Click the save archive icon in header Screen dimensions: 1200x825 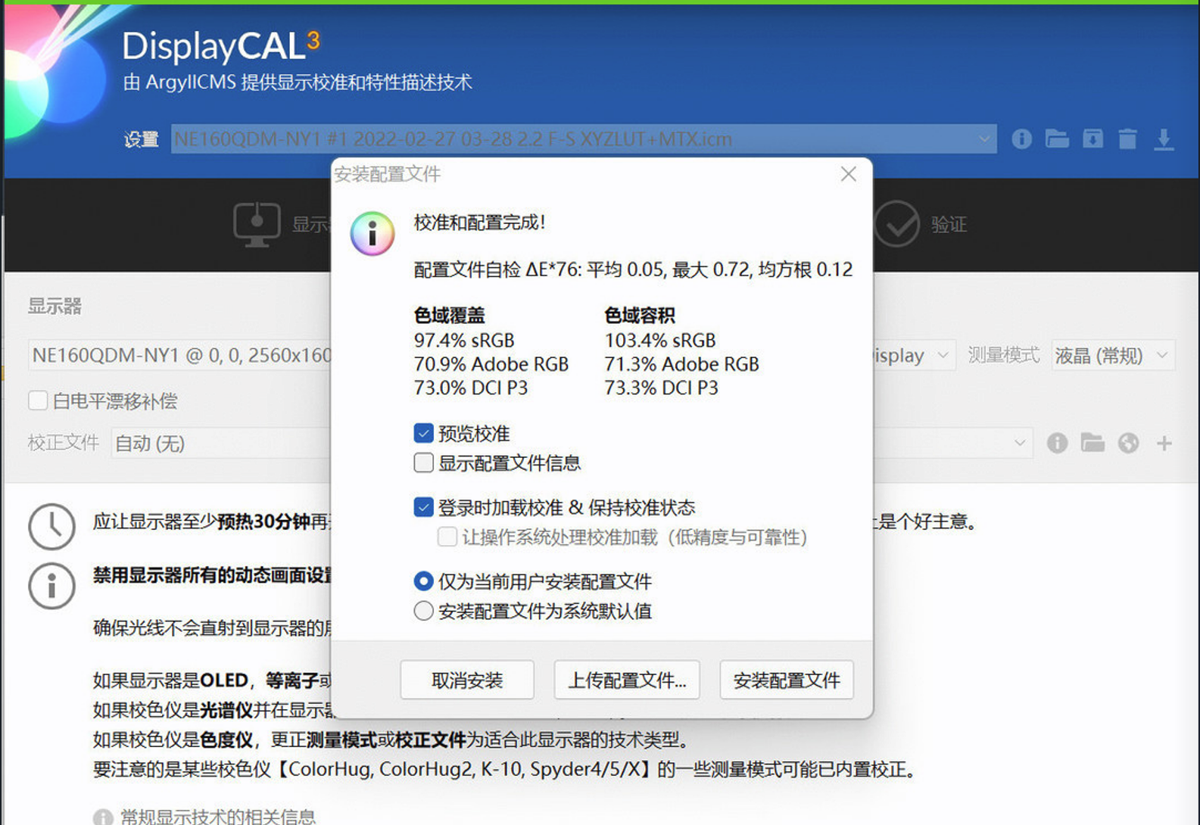click(1092, 139)
